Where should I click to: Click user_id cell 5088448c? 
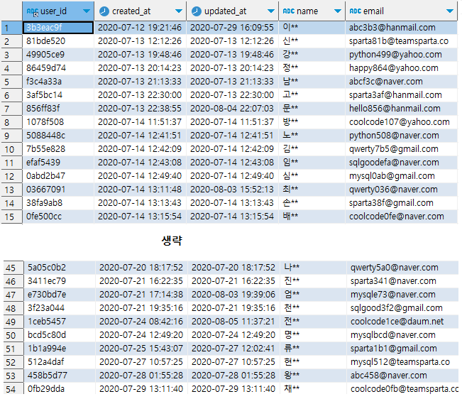[58, 136]
